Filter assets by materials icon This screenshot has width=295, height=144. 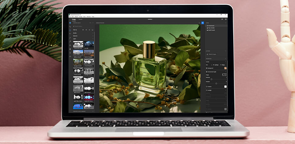point(86,30)
